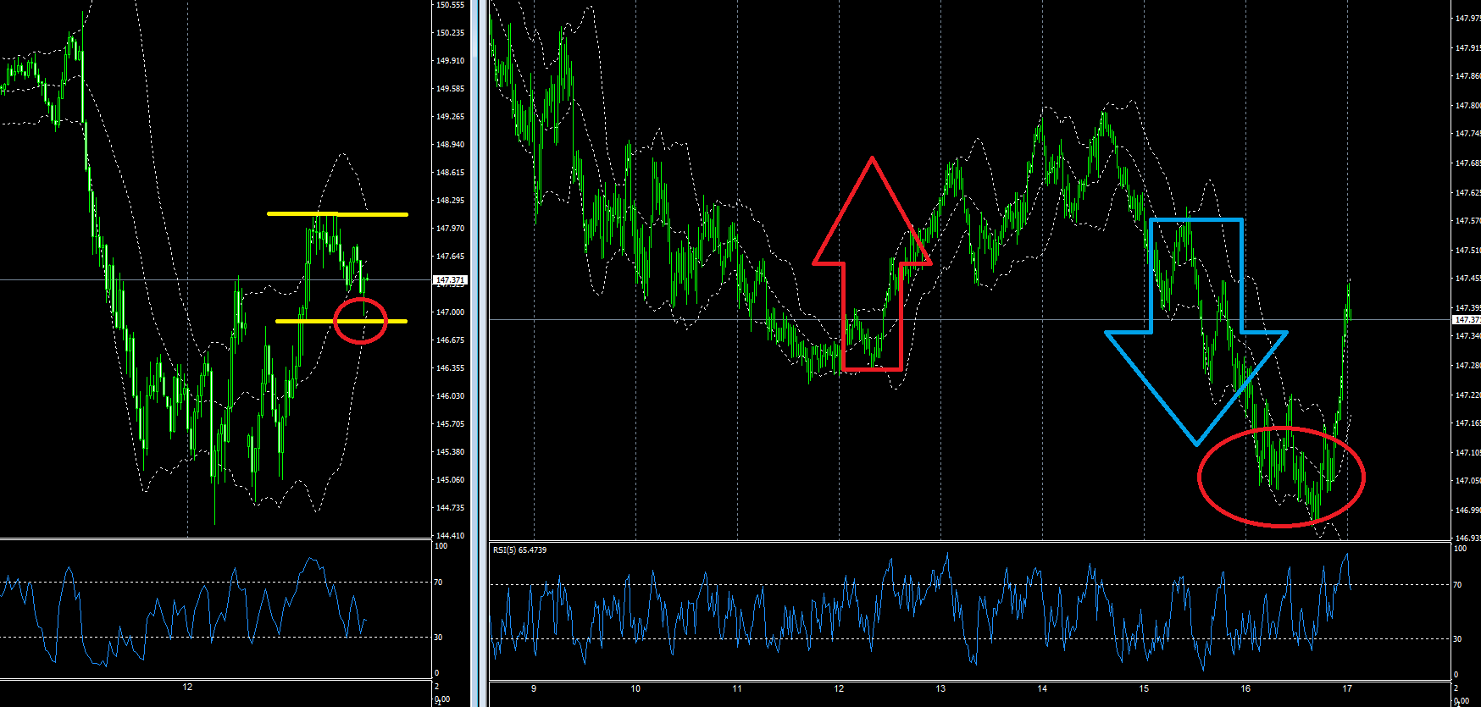Select the 146.355 price axis value
This screenshot has width=1481, height=707.
(x=450, y=368)
